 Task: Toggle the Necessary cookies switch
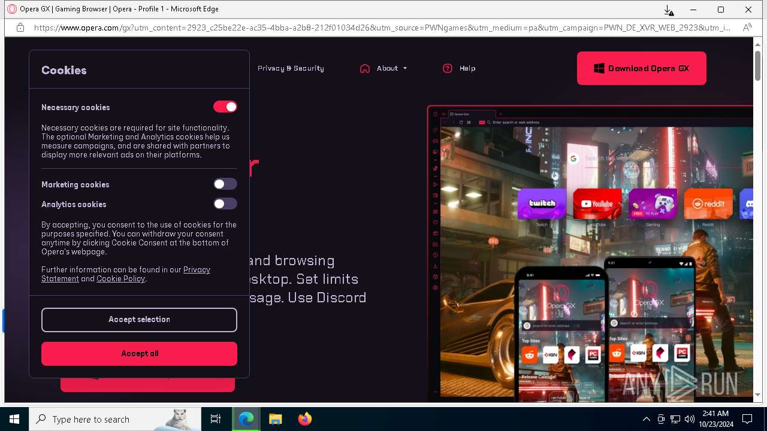tap(225, 107)
